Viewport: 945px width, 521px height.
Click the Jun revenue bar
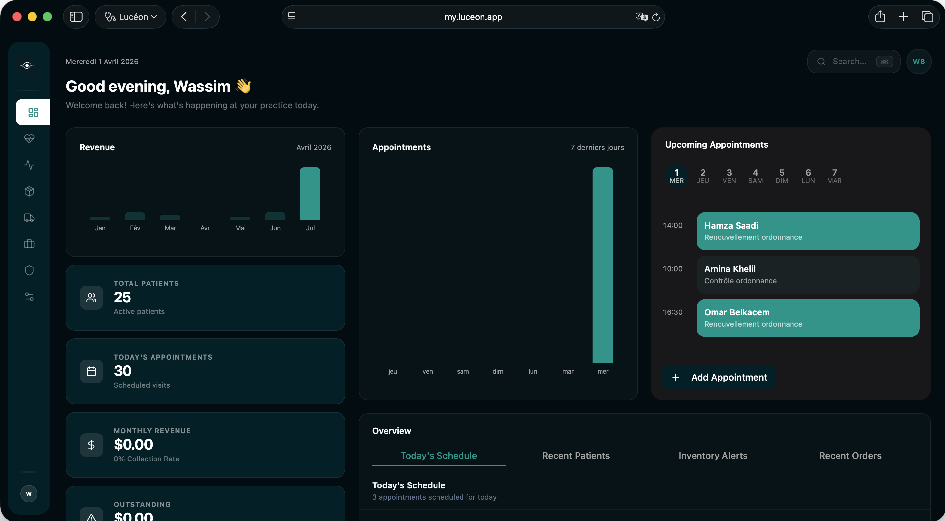[x=275, y=216]
